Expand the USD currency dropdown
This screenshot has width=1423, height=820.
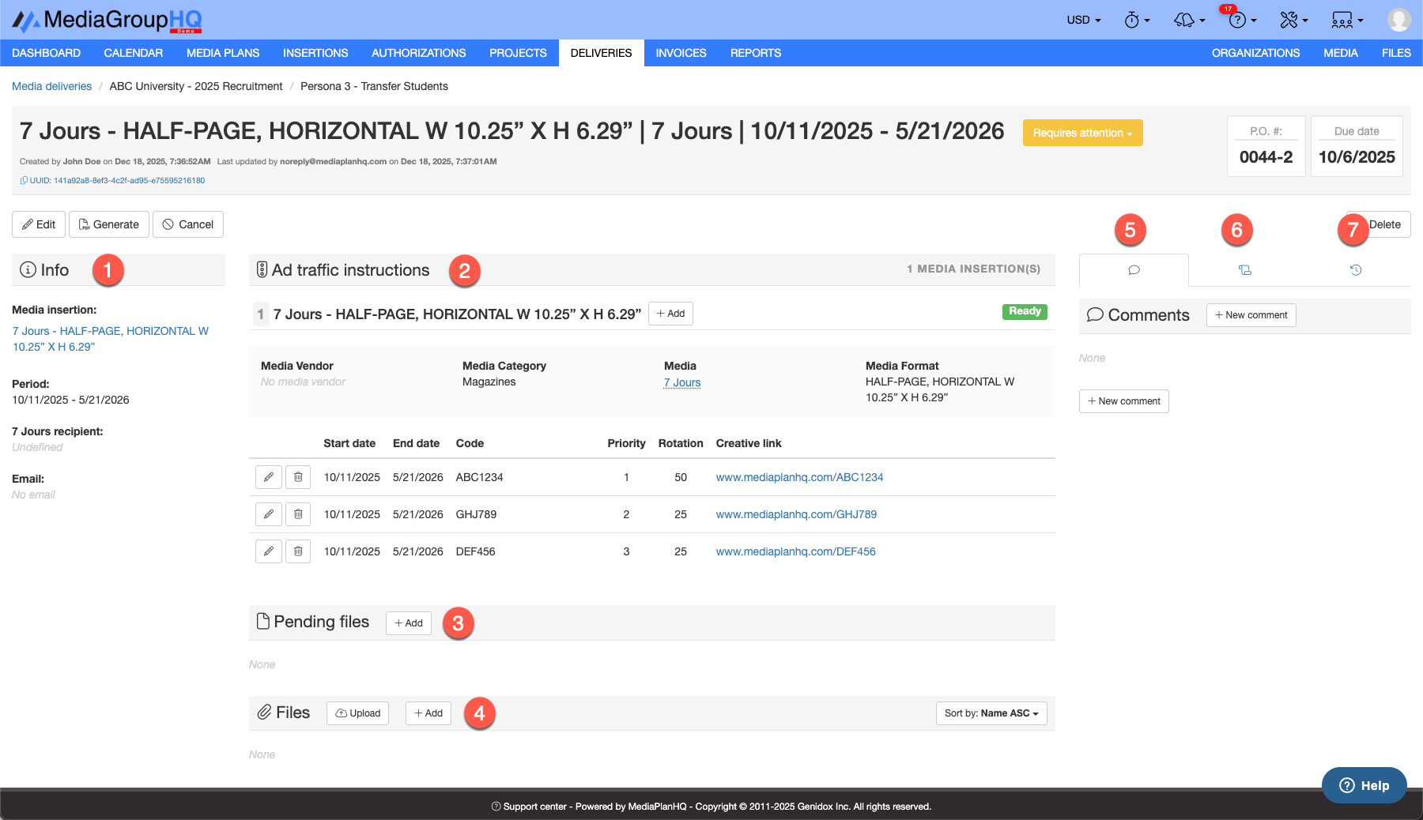[x=1083, y=21]
